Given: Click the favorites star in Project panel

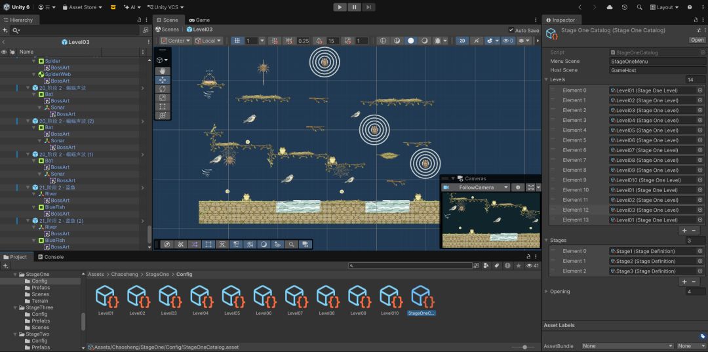Looking at the screenshot, I should point(519,266).
